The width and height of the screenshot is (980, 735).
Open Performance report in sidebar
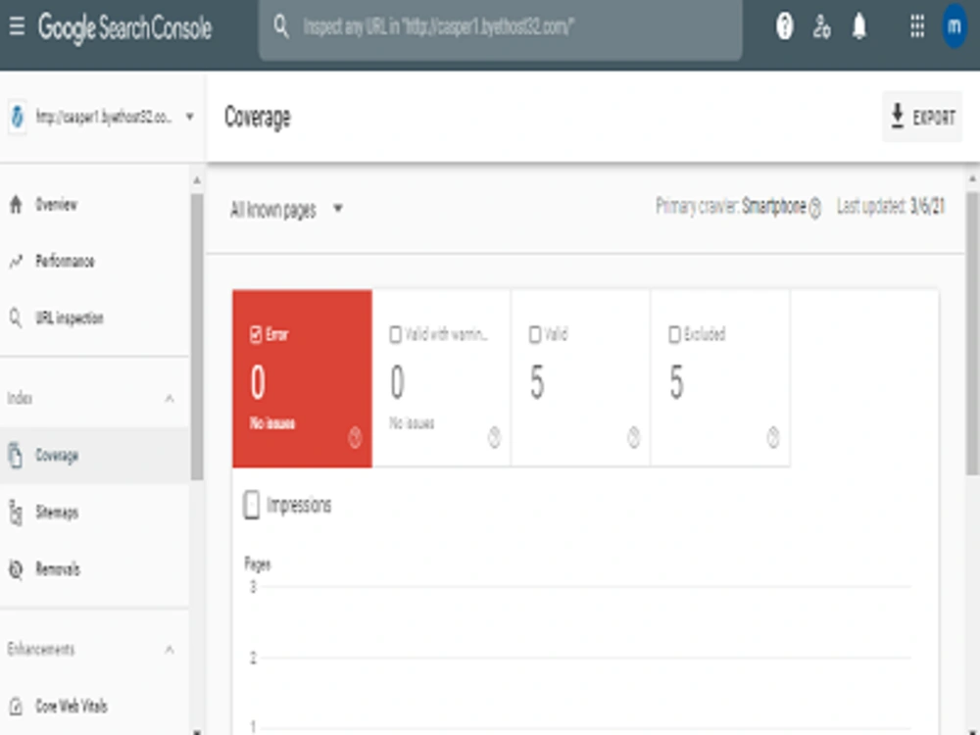(x=94, y=262)
